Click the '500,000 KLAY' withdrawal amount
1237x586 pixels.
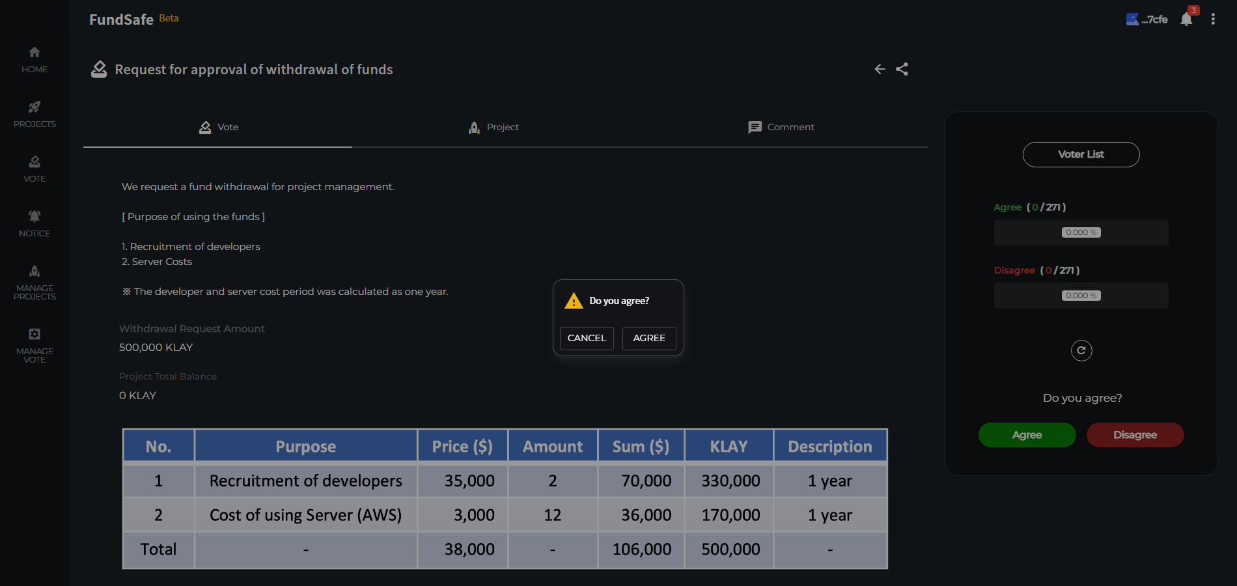coord(156,348)
